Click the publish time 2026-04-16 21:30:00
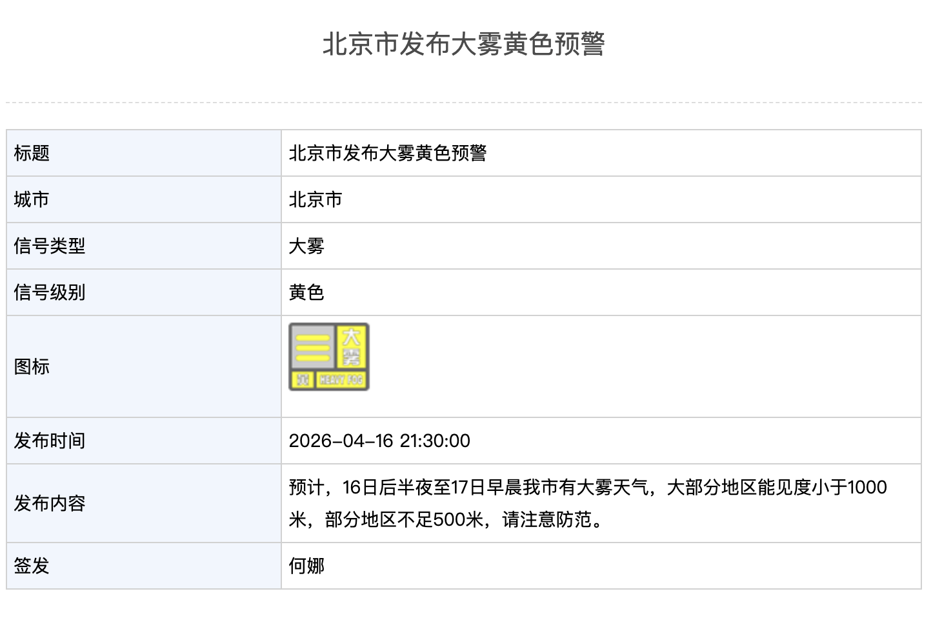This screenshot has height=618, width=942. click(379, 441)
